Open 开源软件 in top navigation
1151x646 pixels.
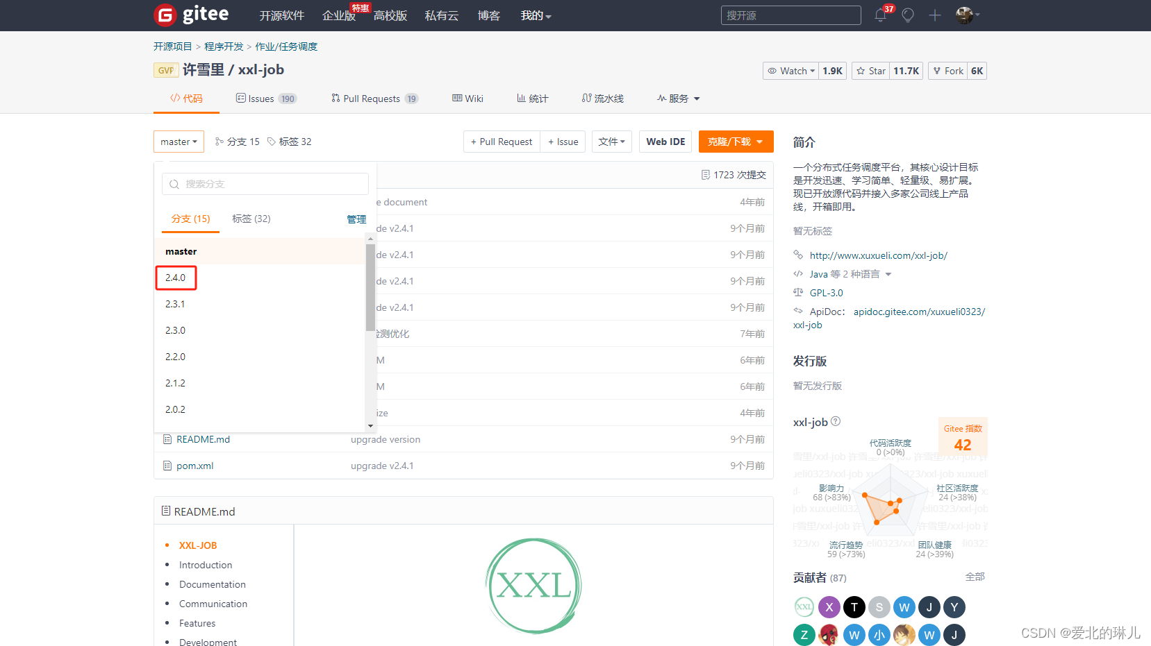coord(281,15)
